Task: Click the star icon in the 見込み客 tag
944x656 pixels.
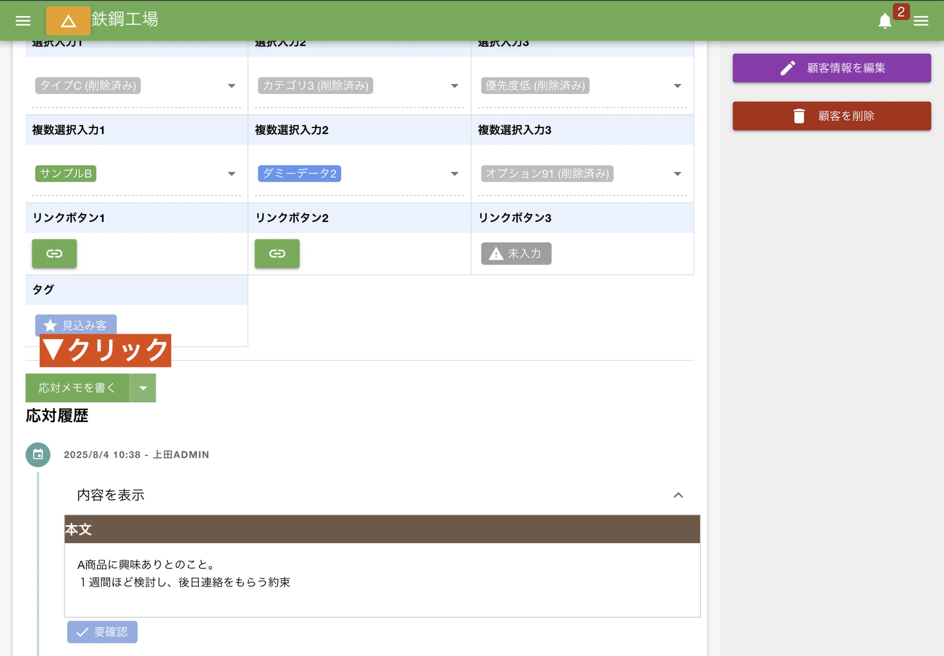Action: coord(51,325)
